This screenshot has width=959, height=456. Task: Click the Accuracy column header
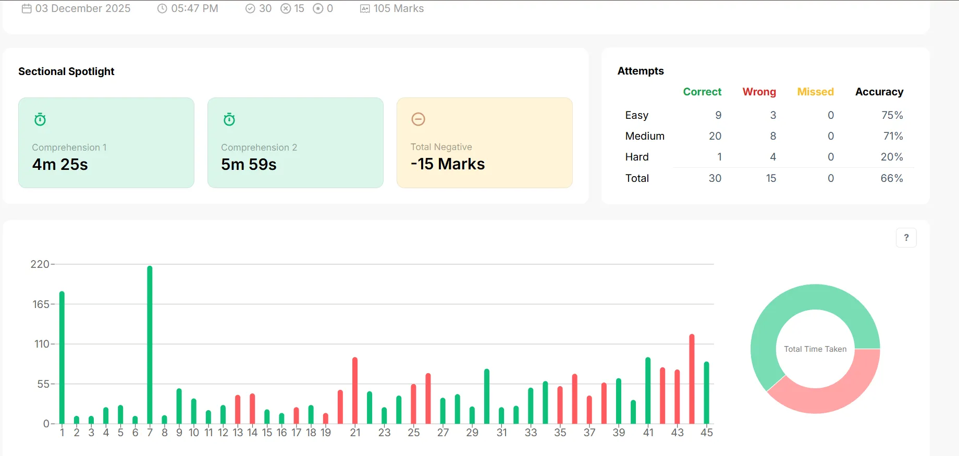(x=879, y=92)
